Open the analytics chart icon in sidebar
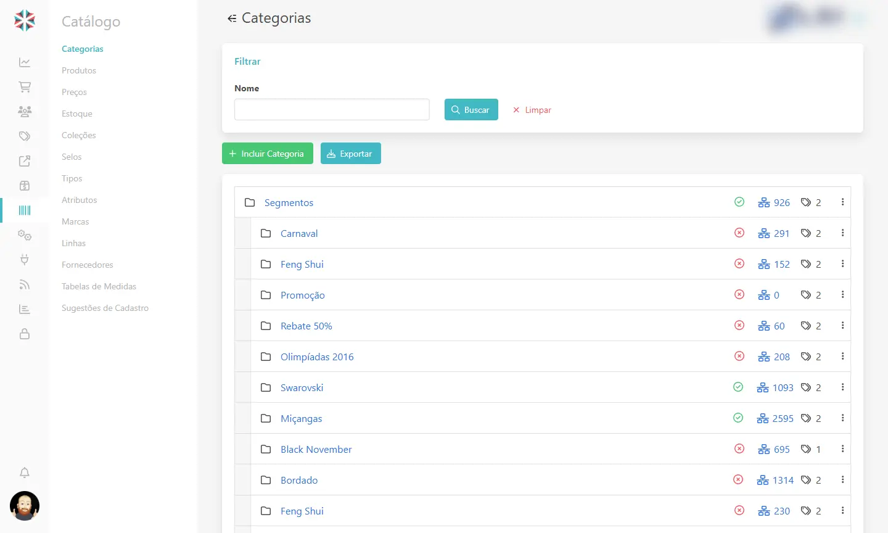888x533 pixels. [x=24, y=62]
